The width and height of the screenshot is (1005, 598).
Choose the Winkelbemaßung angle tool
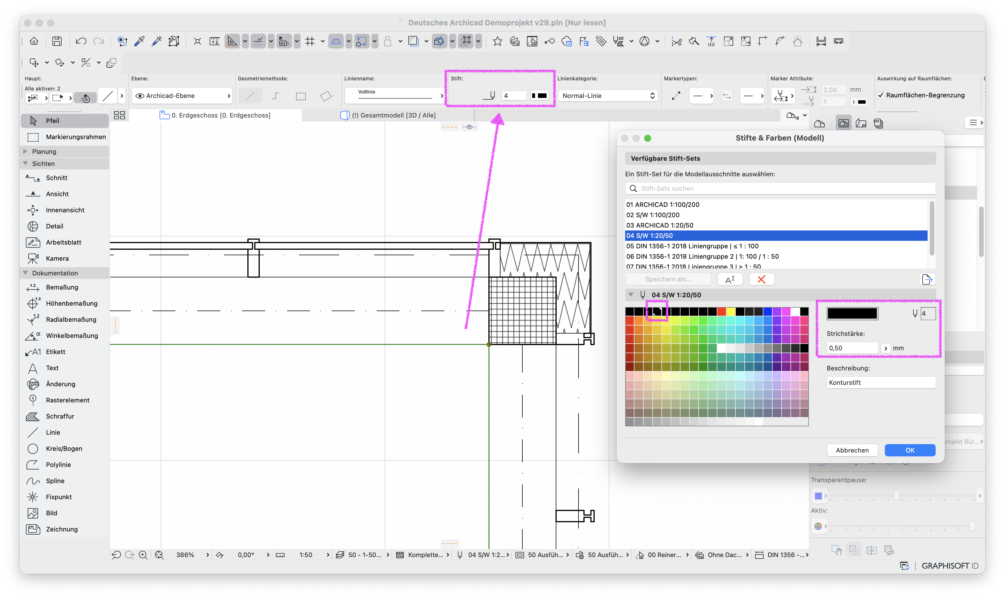[x=65, y=336]
